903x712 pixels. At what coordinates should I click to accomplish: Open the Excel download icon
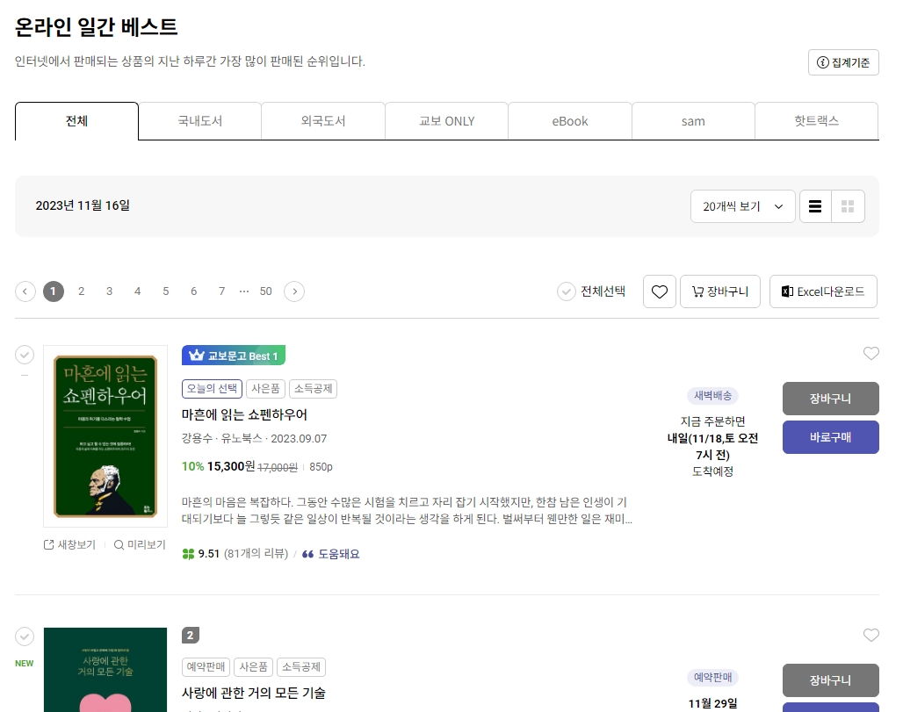(x=787, y=291)
